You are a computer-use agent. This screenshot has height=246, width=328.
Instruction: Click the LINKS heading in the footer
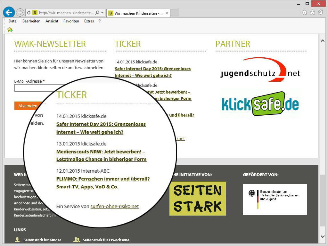coord(20,230)
